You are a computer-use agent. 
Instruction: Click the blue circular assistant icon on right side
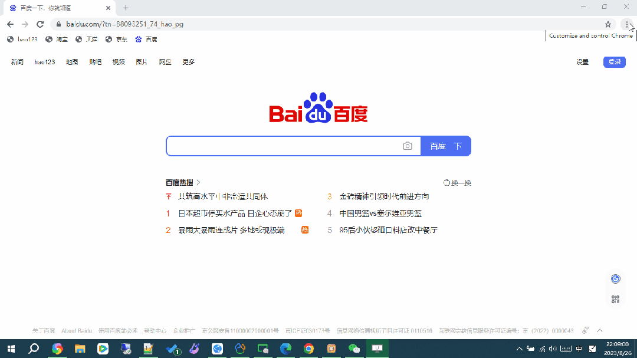[x=615, y=279]
